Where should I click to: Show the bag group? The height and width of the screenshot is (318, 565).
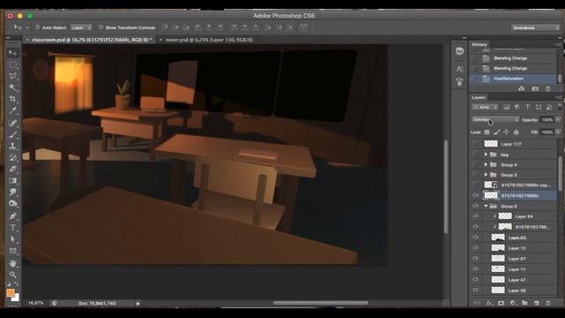(476, 155)
